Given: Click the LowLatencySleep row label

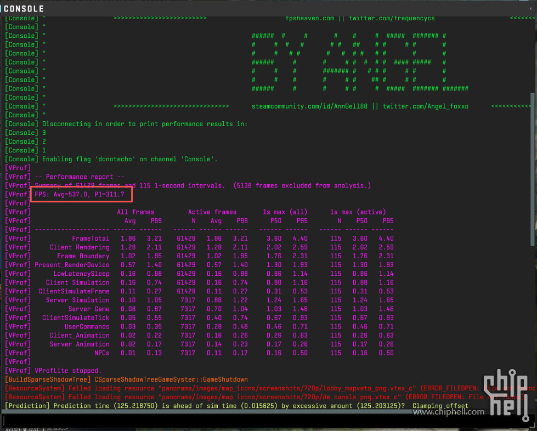Looking at the screenshot, I should pyautogui.click(x=81, y=274).
